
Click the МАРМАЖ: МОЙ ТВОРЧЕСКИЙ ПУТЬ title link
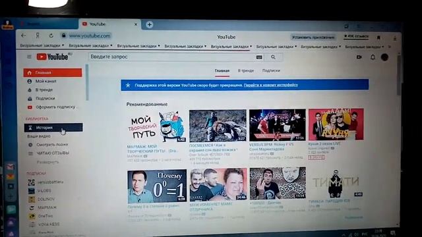click(152, 149)
